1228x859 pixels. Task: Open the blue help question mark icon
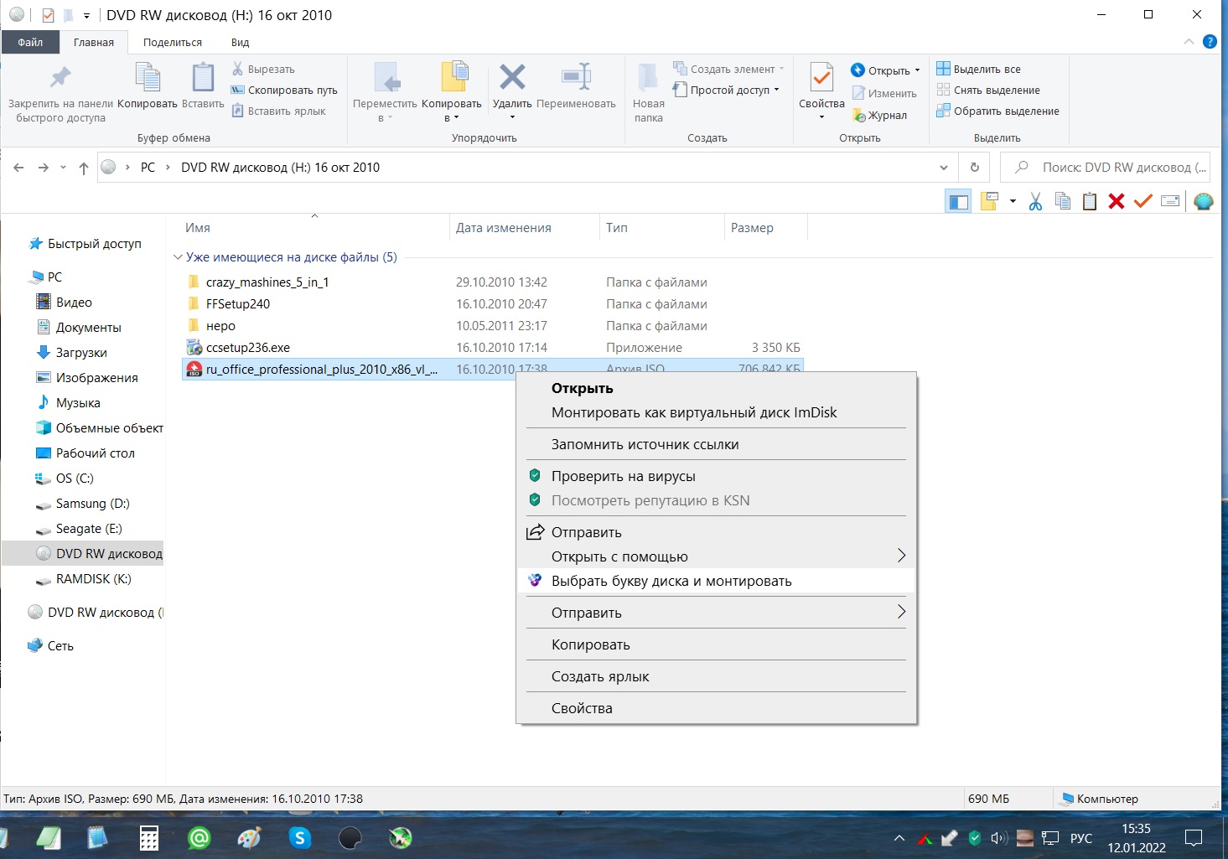click(1210, 42)
